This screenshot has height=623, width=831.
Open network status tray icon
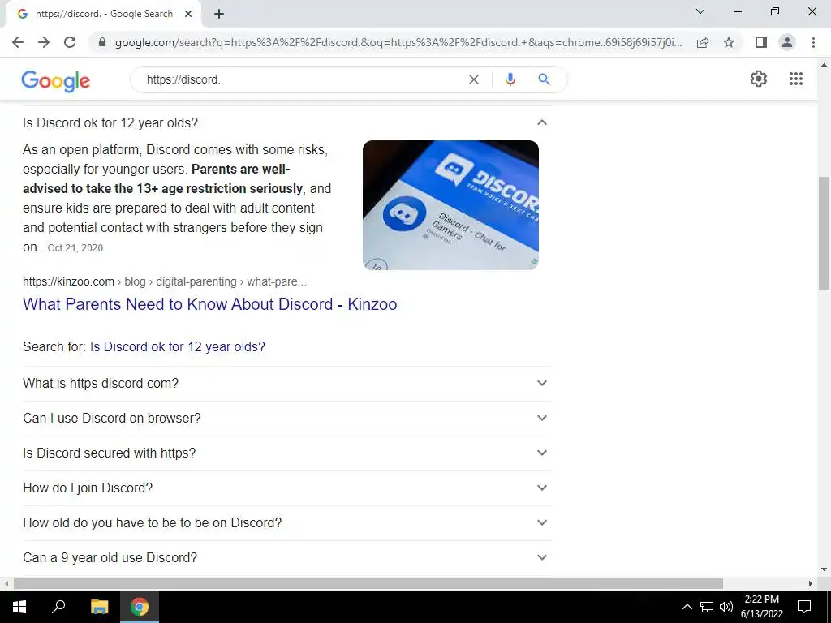point(707,607)
